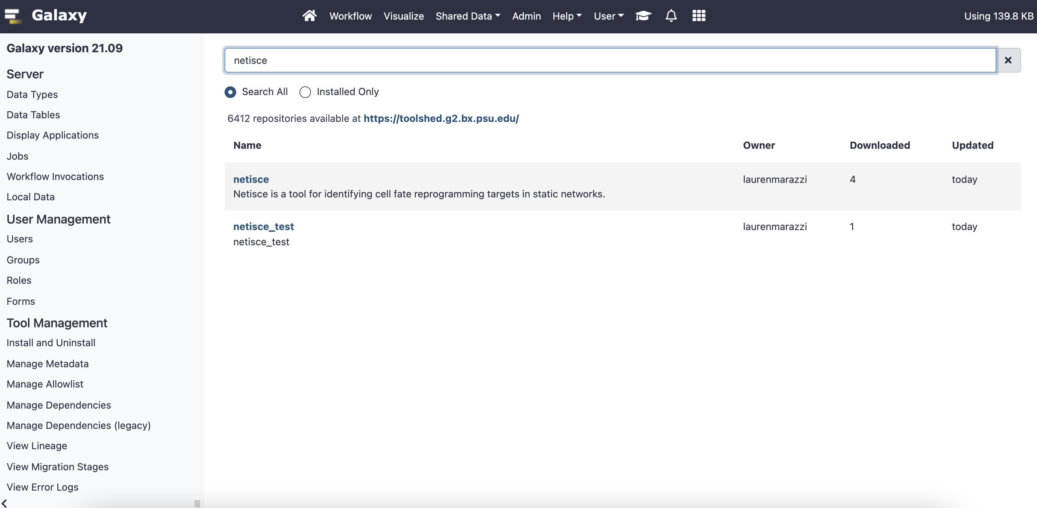Open Display Applications page
The width and height of the screenshot is (1037, 508).
pos(52,135)
